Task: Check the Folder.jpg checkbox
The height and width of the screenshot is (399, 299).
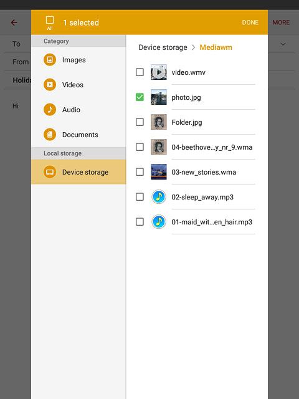Action: click(140, 122)
